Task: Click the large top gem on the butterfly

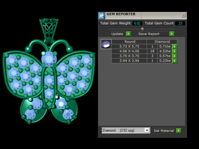Action: 49,59
